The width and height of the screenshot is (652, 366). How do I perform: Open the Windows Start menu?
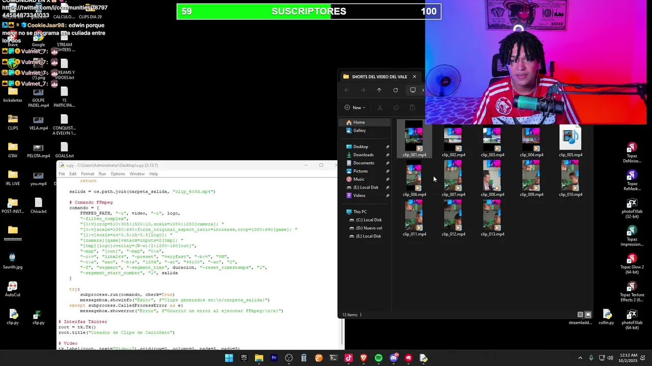pyautogui.click(x=229, y=358)
